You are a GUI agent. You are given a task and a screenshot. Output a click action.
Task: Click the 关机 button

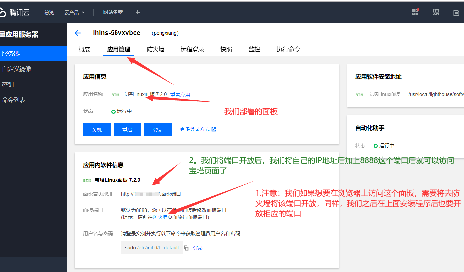(97, 130)
